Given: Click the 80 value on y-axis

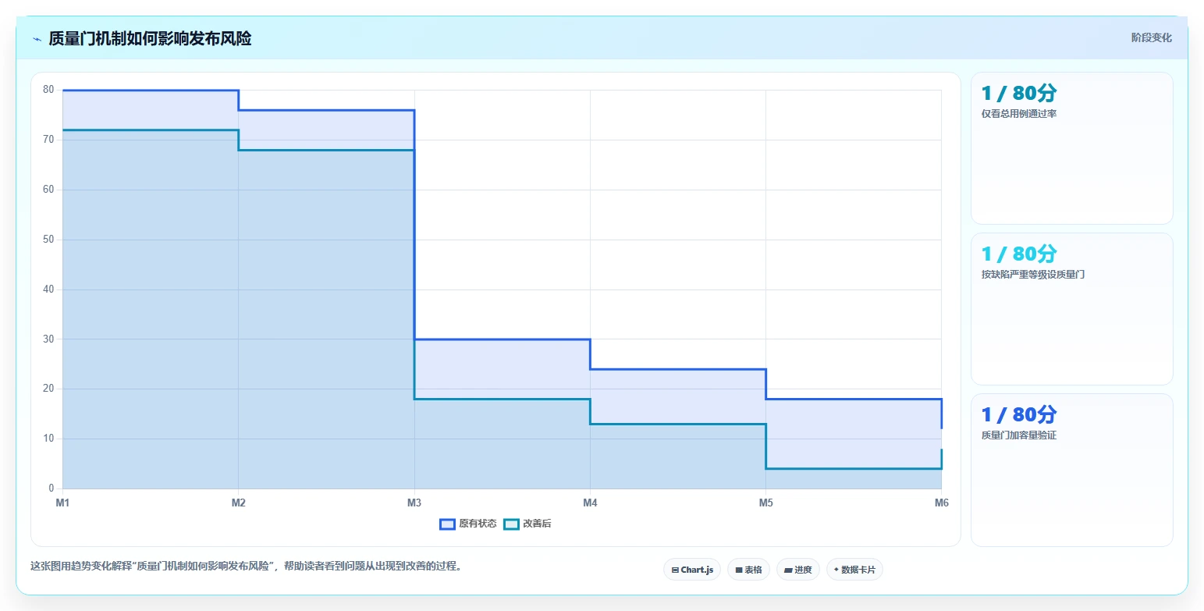Looking at the screenshot, I should tap(48, 90).
